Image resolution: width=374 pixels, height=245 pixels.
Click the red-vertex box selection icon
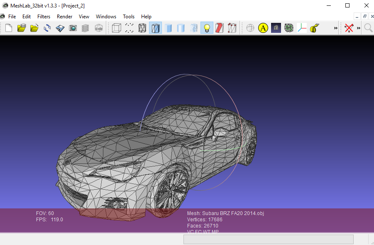pyautogui.click(x=232, y=28)
